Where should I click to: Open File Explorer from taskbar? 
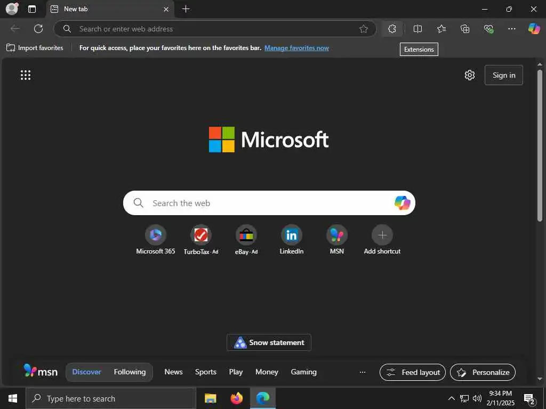pyautogui.click(x=210, y=398)
